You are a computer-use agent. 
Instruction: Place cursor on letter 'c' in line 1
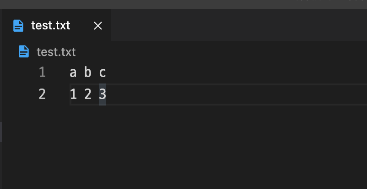pos(103,72)
